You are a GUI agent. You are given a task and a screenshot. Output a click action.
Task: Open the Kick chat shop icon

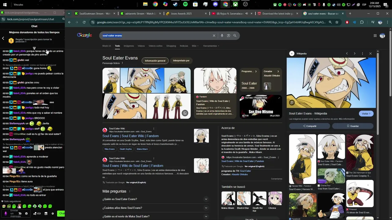coord(46,214)
